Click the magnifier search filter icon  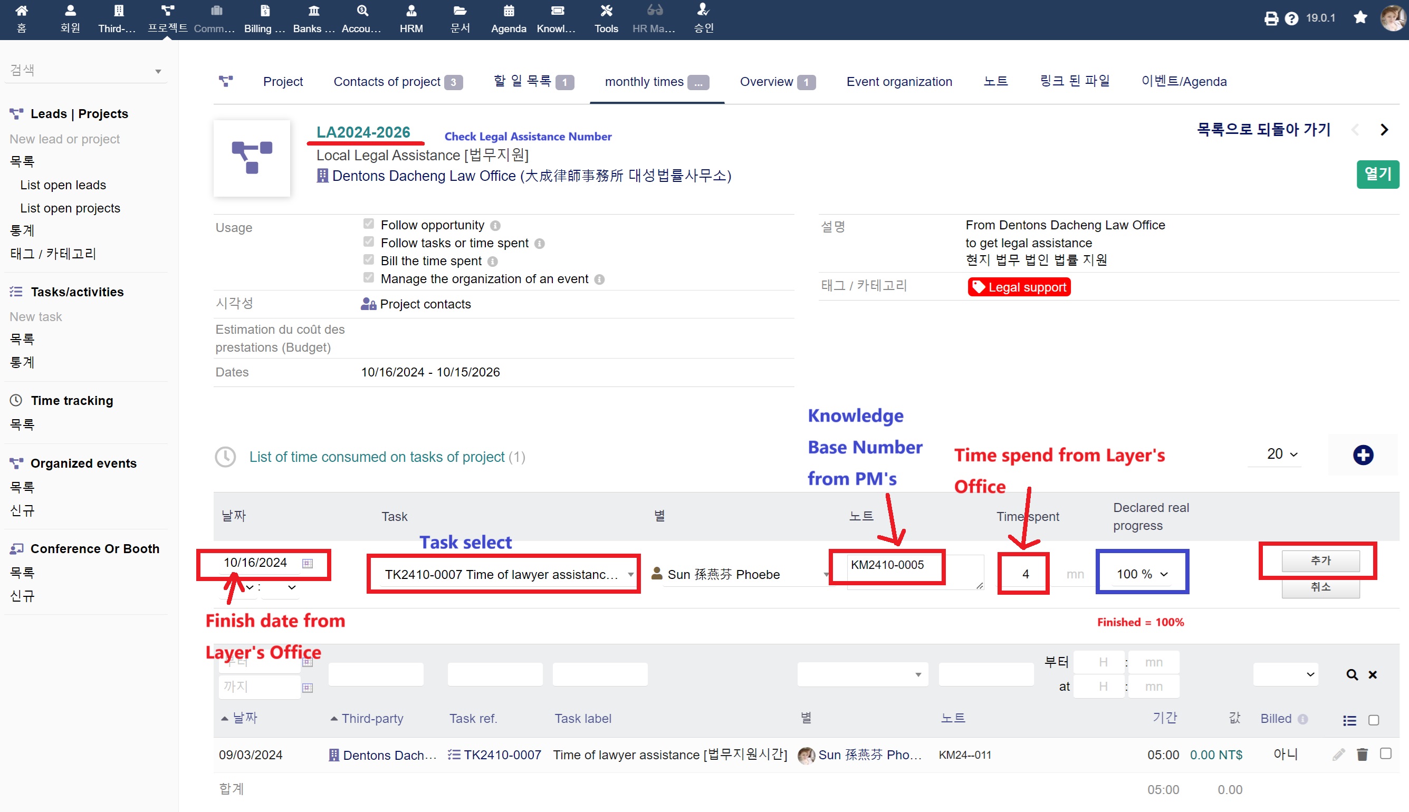click(x=1352, y=675)
